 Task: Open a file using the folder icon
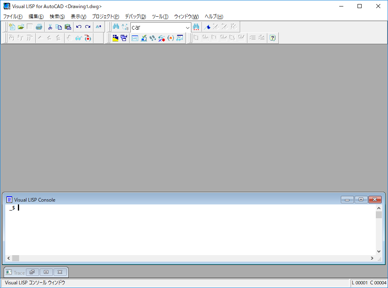[21, 27]
